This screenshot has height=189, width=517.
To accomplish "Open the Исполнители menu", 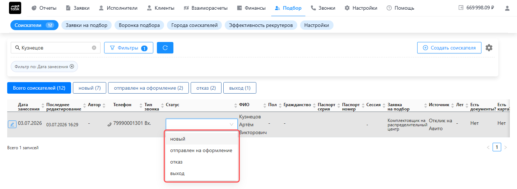I will [118, 8].
